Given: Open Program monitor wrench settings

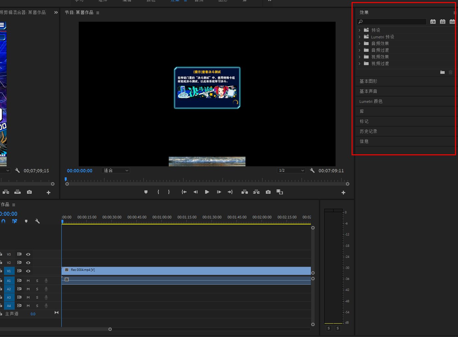Looking at the screenshot, I should (x=312, y=170).
